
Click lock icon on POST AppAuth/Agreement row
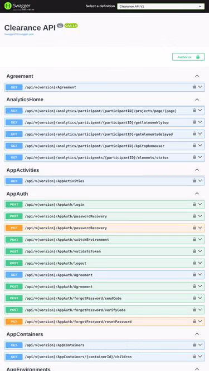(195, 286)
